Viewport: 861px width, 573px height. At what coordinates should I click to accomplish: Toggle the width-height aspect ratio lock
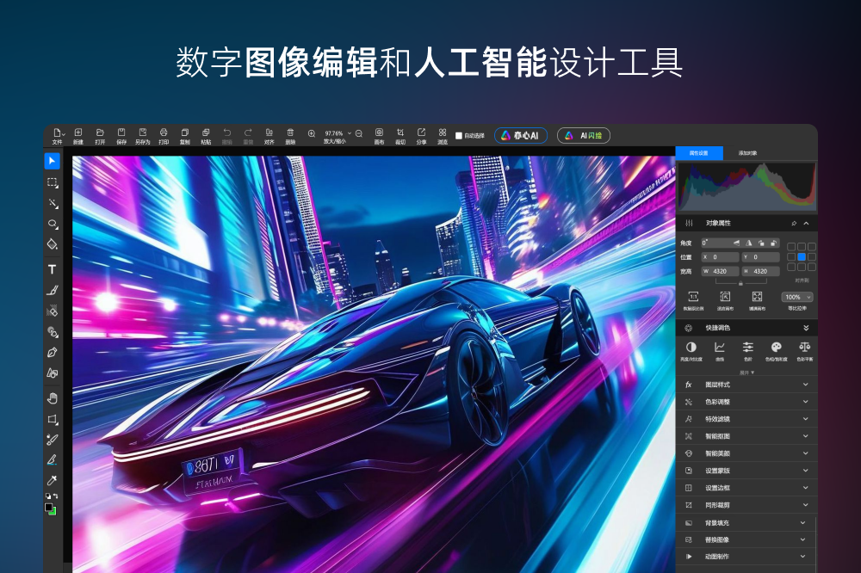pyautogui.click(x=740, y=281)
